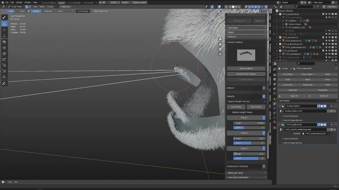Image resolution: width=339 pixels, height=190 pixels.
Task: Select the Slide brush tool
Action: click(4, 77)
